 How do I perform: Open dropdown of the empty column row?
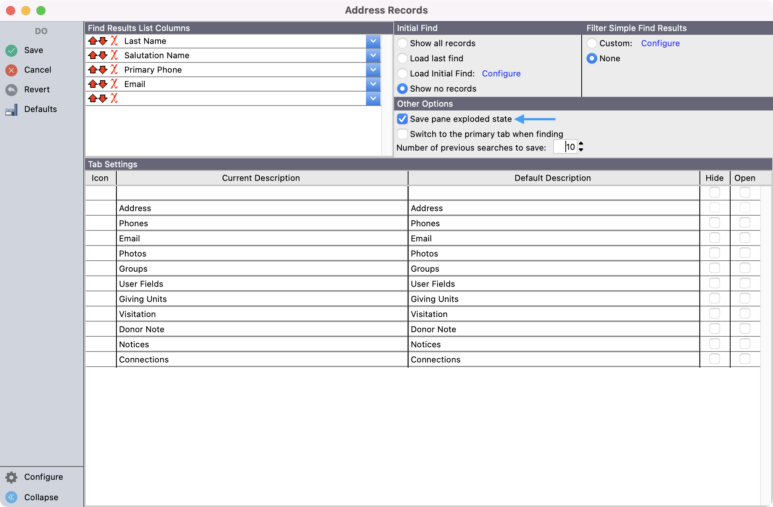click(x=373, y=98)
